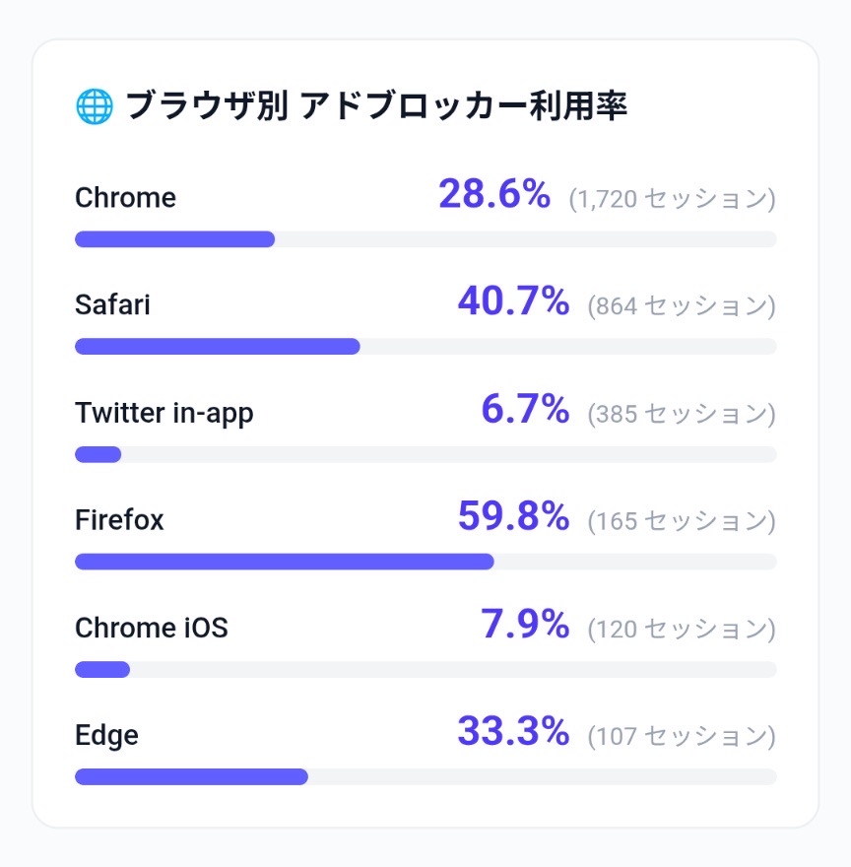Select the Firefox browser label

pos(119,519)
